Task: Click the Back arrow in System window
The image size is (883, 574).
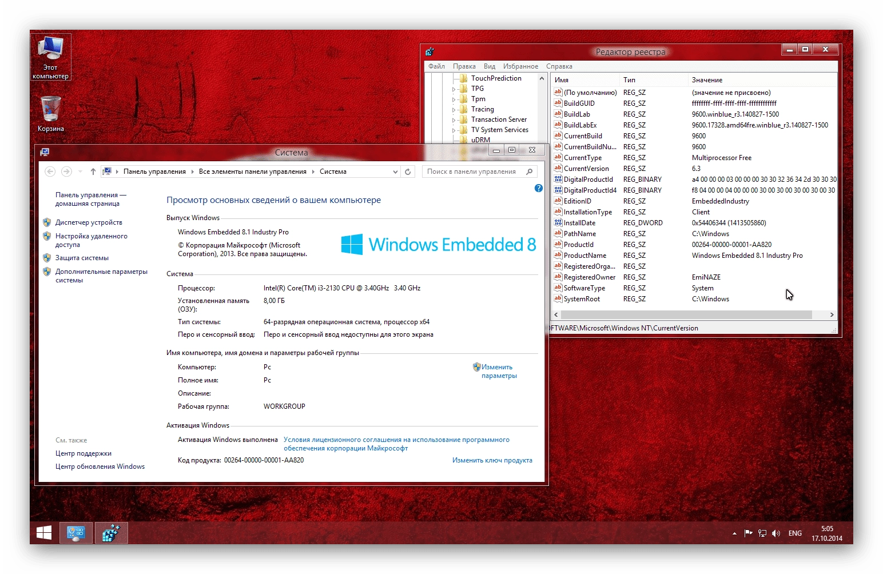Action: click(50, 172)
